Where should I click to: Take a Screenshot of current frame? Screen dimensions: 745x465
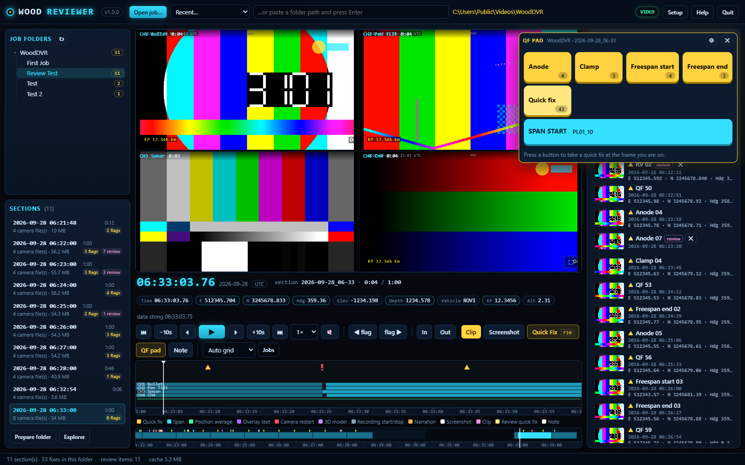pos(504,332)
